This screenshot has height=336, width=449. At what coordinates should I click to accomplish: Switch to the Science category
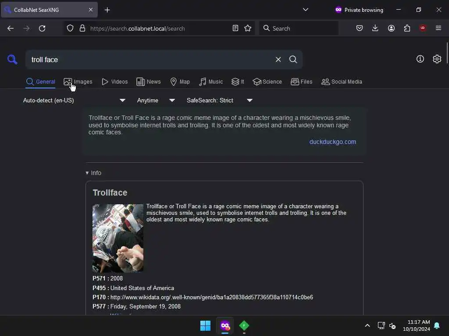coord(267,82)
